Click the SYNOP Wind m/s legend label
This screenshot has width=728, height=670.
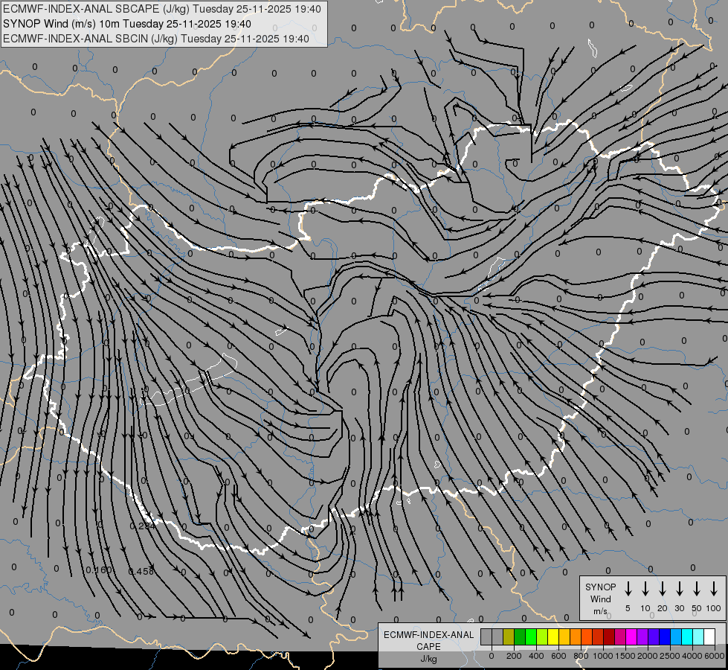point(600,599)
